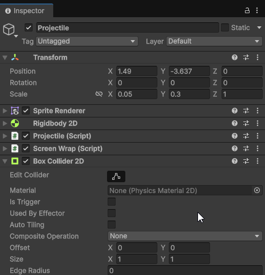Screen dimensions: 265x275
Task: Open the Tag dropdown showing Untagged
Action: pos(87,41)
